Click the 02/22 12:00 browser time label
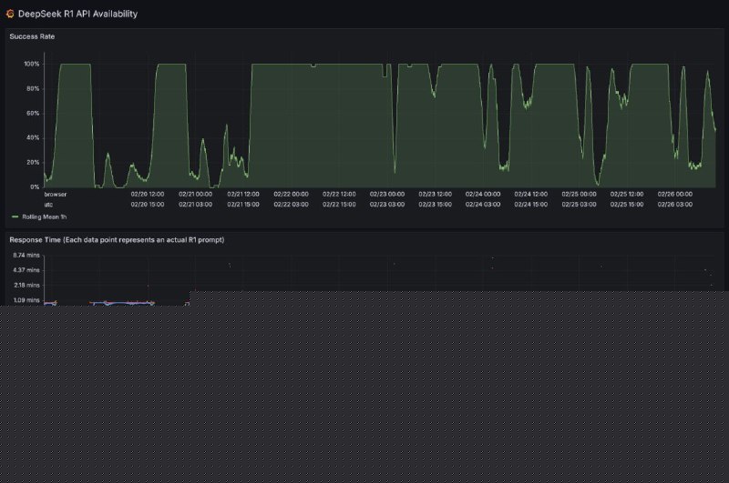The height and width of the screenshot is (483, 729). [x=339, y=195]
